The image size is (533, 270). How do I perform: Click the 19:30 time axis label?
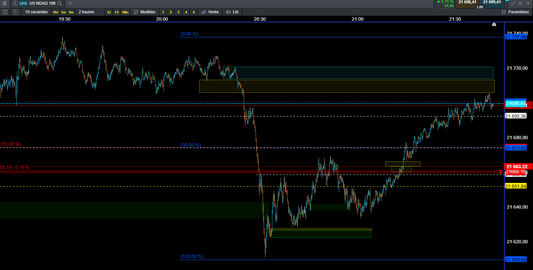[64, 19]
